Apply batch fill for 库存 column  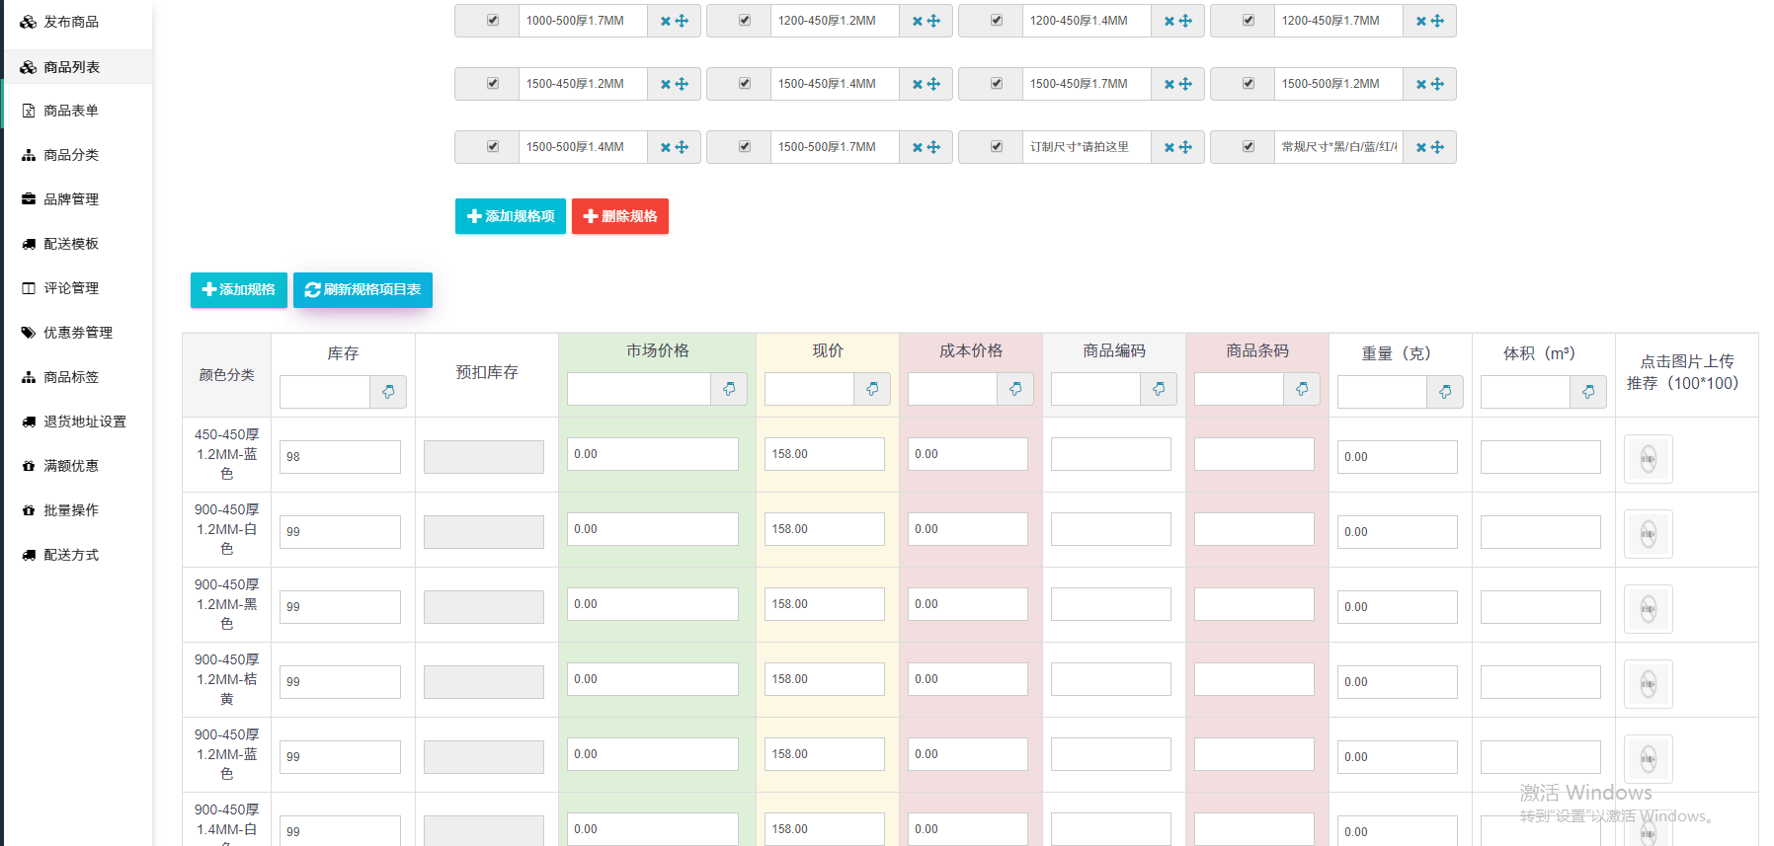pos(388,392)
